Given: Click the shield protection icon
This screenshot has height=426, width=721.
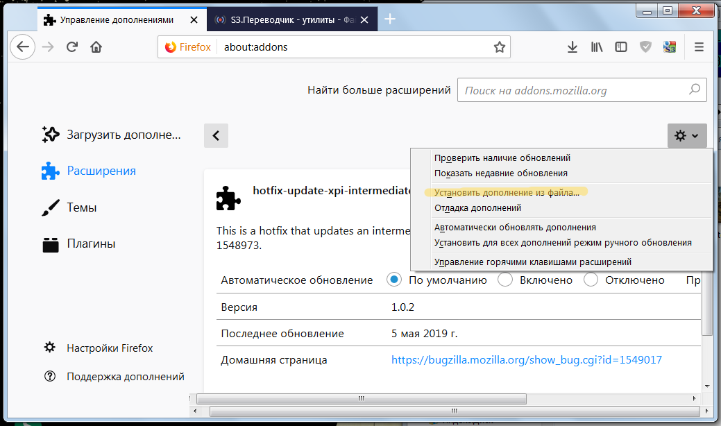Looking at the screenshot, I should (645, 47).
